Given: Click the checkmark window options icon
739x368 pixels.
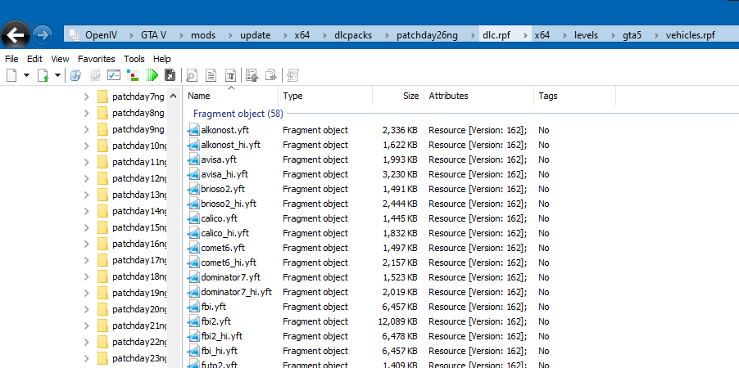Looking at the screenshot, I should (x=114, y=75).
